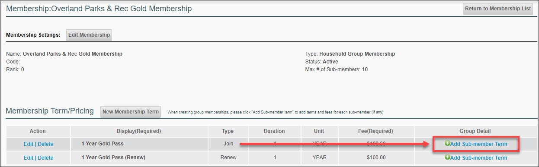Click the YEAR unit in Renew row
Screen dimensions: 539x167
(319, 158)
